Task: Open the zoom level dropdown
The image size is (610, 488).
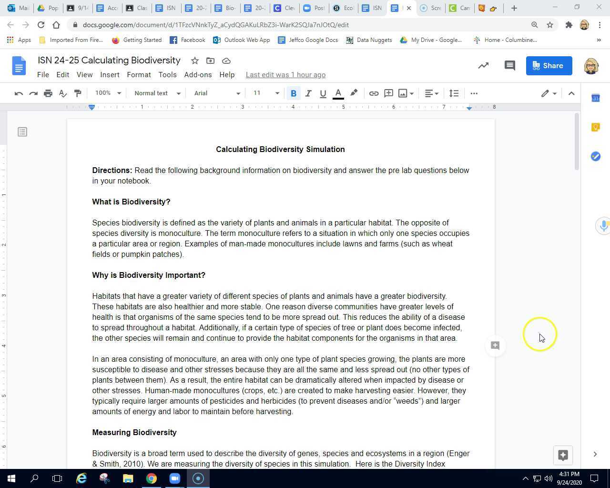Action: tap(107, 93)
